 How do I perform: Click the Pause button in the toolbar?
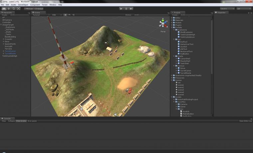(x=126, y=9)
